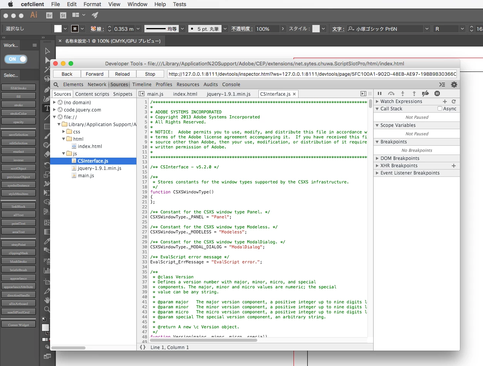This screenshot has height=366, width=483.
Task: Open the Content scripts navigator tab
Action: click(x=92, y=94)
